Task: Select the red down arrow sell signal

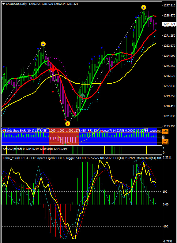Action: (53, 68)
